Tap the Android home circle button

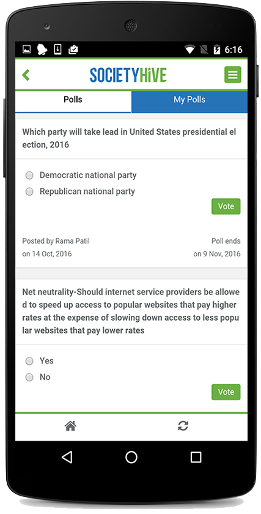tap(131, 457)
